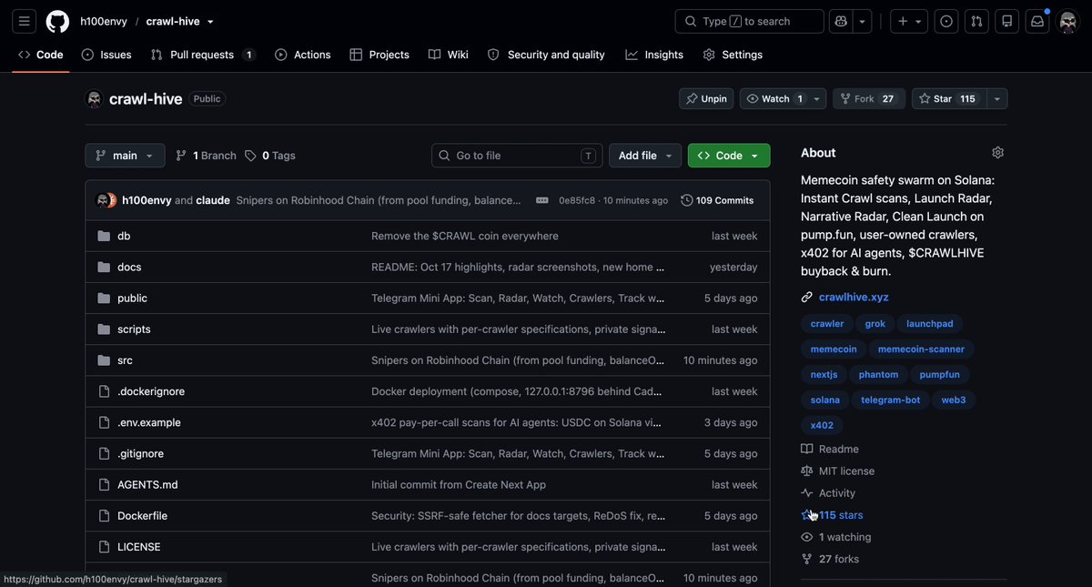The width and height of the screenshot is (1092, 587).
Task: Open the 115 stars stargazers link
Action: (x=841, y=515)
